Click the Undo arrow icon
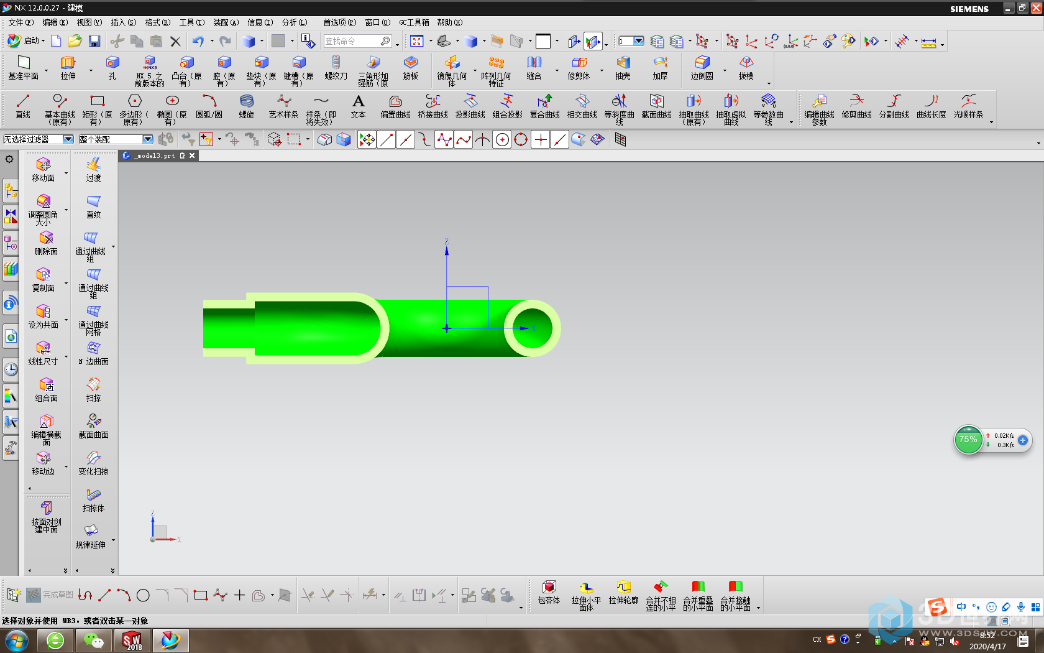The image size is (1044, 653). 198,41
